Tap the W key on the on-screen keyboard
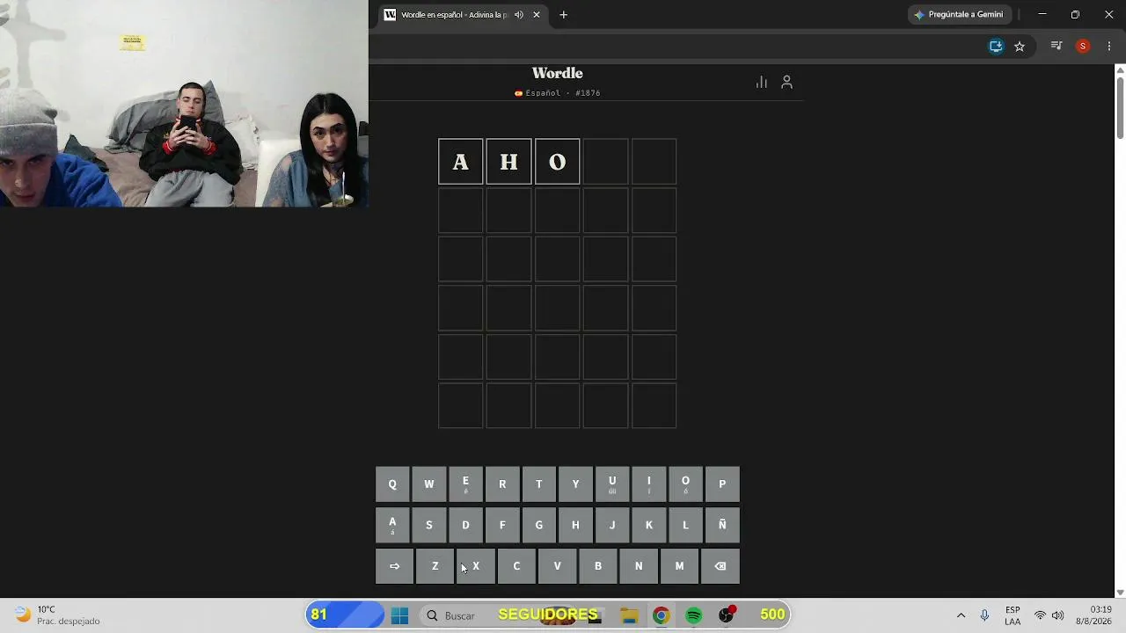Screen dimensions: 1126x633 pyautogui.click(x=429, y=484)
